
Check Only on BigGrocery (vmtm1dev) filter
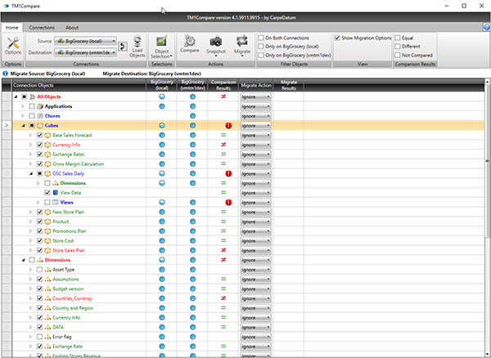pos(261,55)
